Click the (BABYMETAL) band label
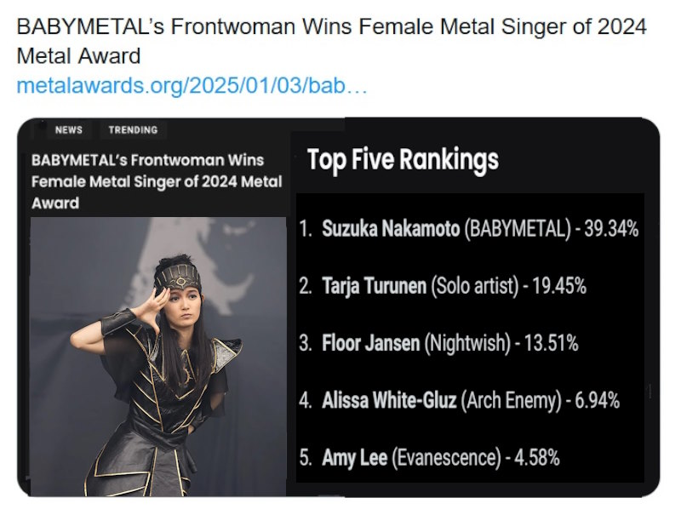The image size is (681, 515). pyautogui.click(x=518, y=229)
